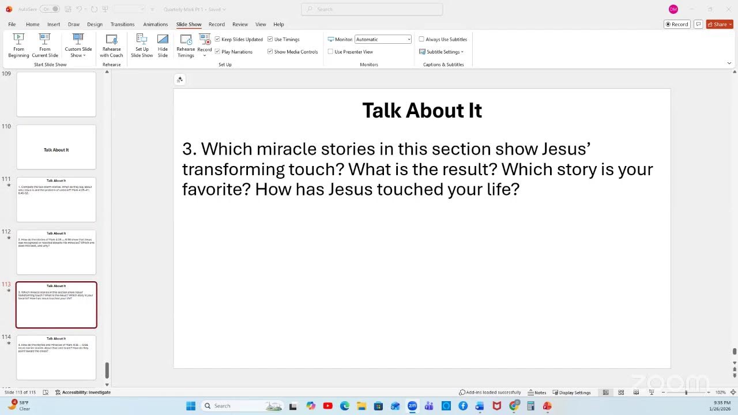Open YouTube from the taskbar

click(x=327, y=406)
